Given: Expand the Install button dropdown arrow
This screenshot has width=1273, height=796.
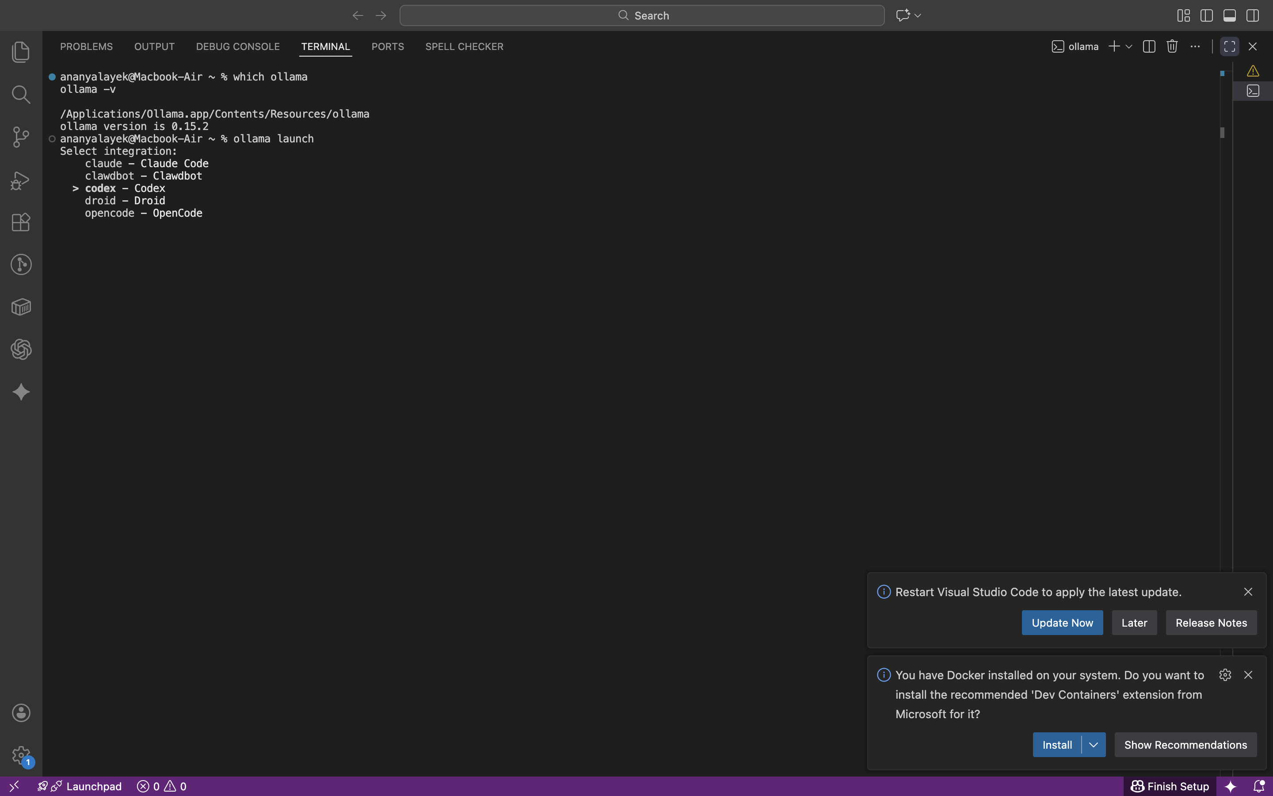Looking at the screenshot, I should pyautogui.click(x=1094, y=745).
